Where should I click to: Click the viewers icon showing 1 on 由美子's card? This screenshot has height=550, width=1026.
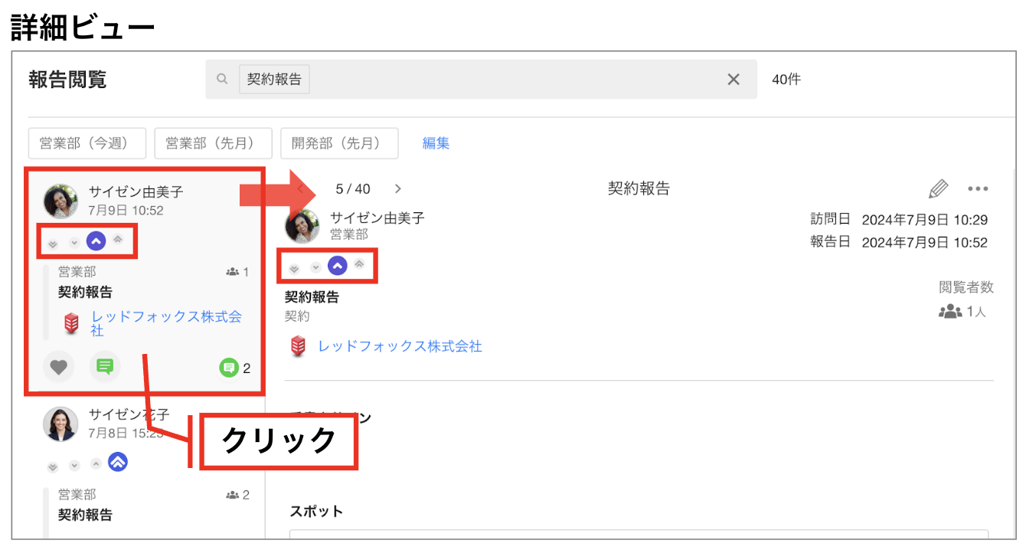click(232, 272)
